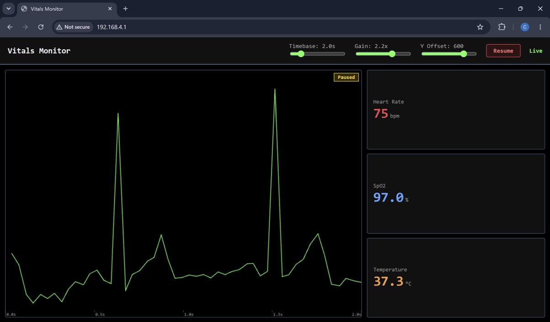Click the 1.5s time axis label
The height and width of the screenshot is (322, 550).
278,314
